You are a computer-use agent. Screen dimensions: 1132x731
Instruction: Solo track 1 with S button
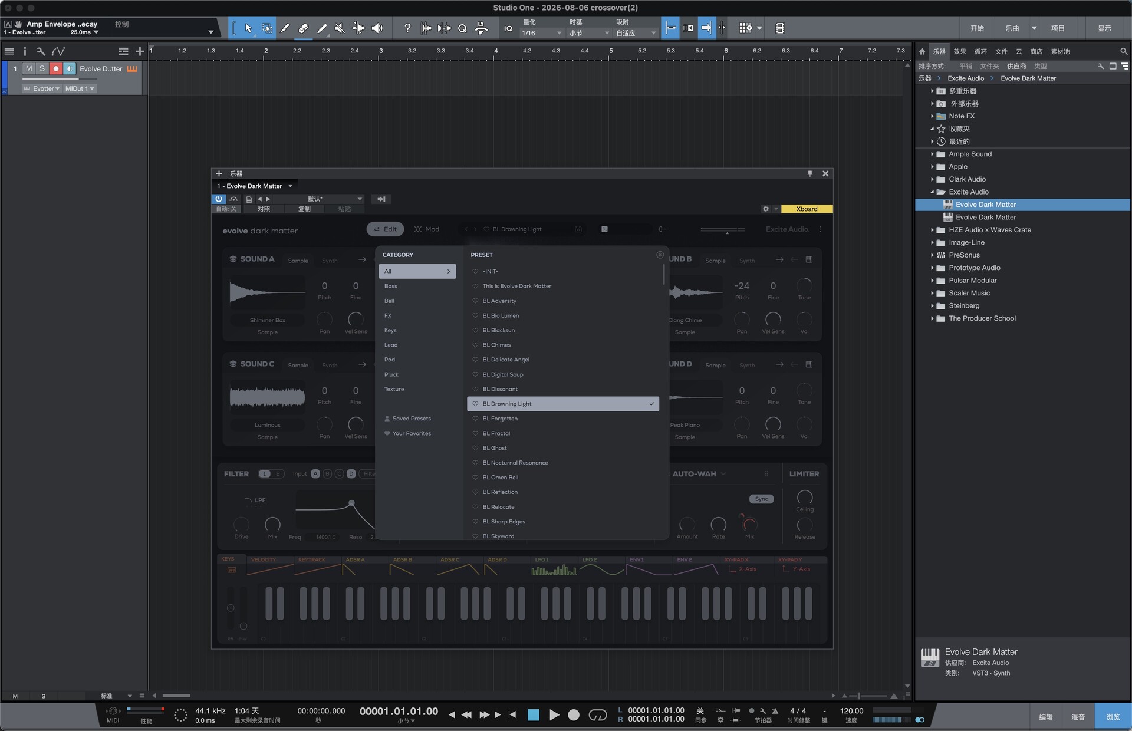[x=42, y=68]
